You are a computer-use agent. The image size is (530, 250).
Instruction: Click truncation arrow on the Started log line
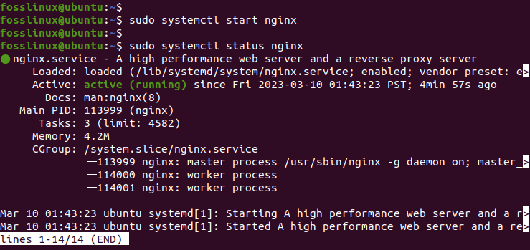tap(526, 227)
